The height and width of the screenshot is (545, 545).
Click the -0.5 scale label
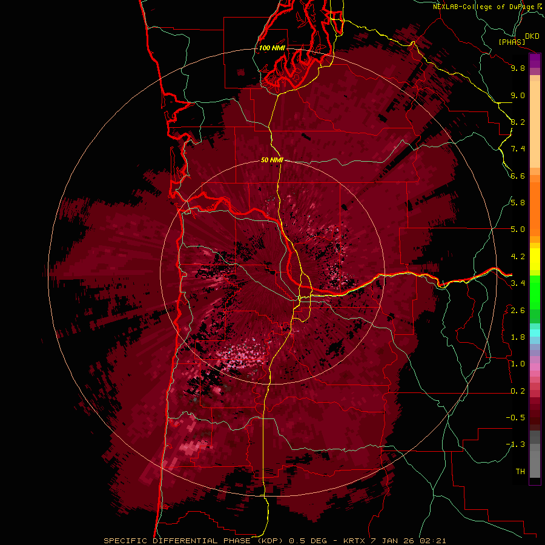pos(515,418)
